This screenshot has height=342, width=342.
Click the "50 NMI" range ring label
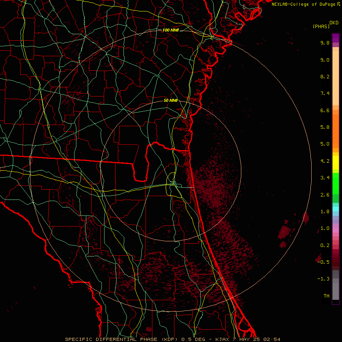coord(171,101)
